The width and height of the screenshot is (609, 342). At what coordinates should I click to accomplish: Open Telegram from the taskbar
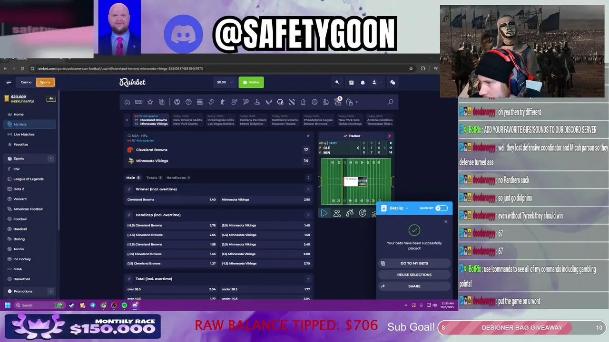click(x=93, y=305)
